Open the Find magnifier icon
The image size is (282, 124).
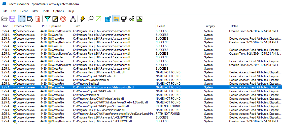click(90, 19)
